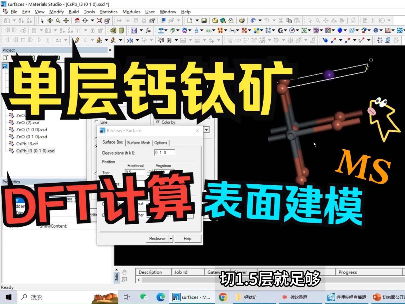
Task: Activate the Zoom magnifier tool
Action: click(x=58, y=21)
